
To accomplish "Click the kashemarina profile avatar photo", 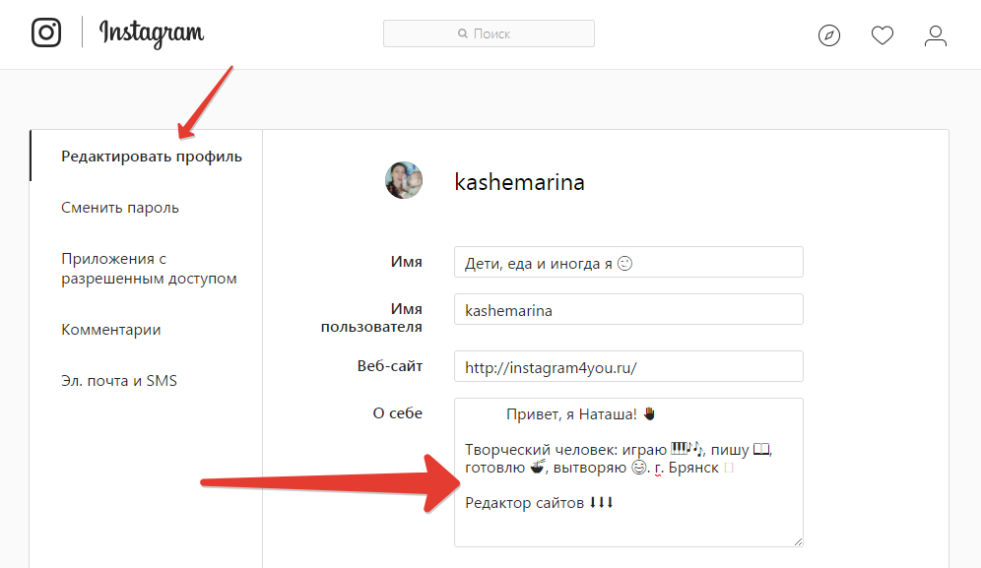I will (404, 181).
